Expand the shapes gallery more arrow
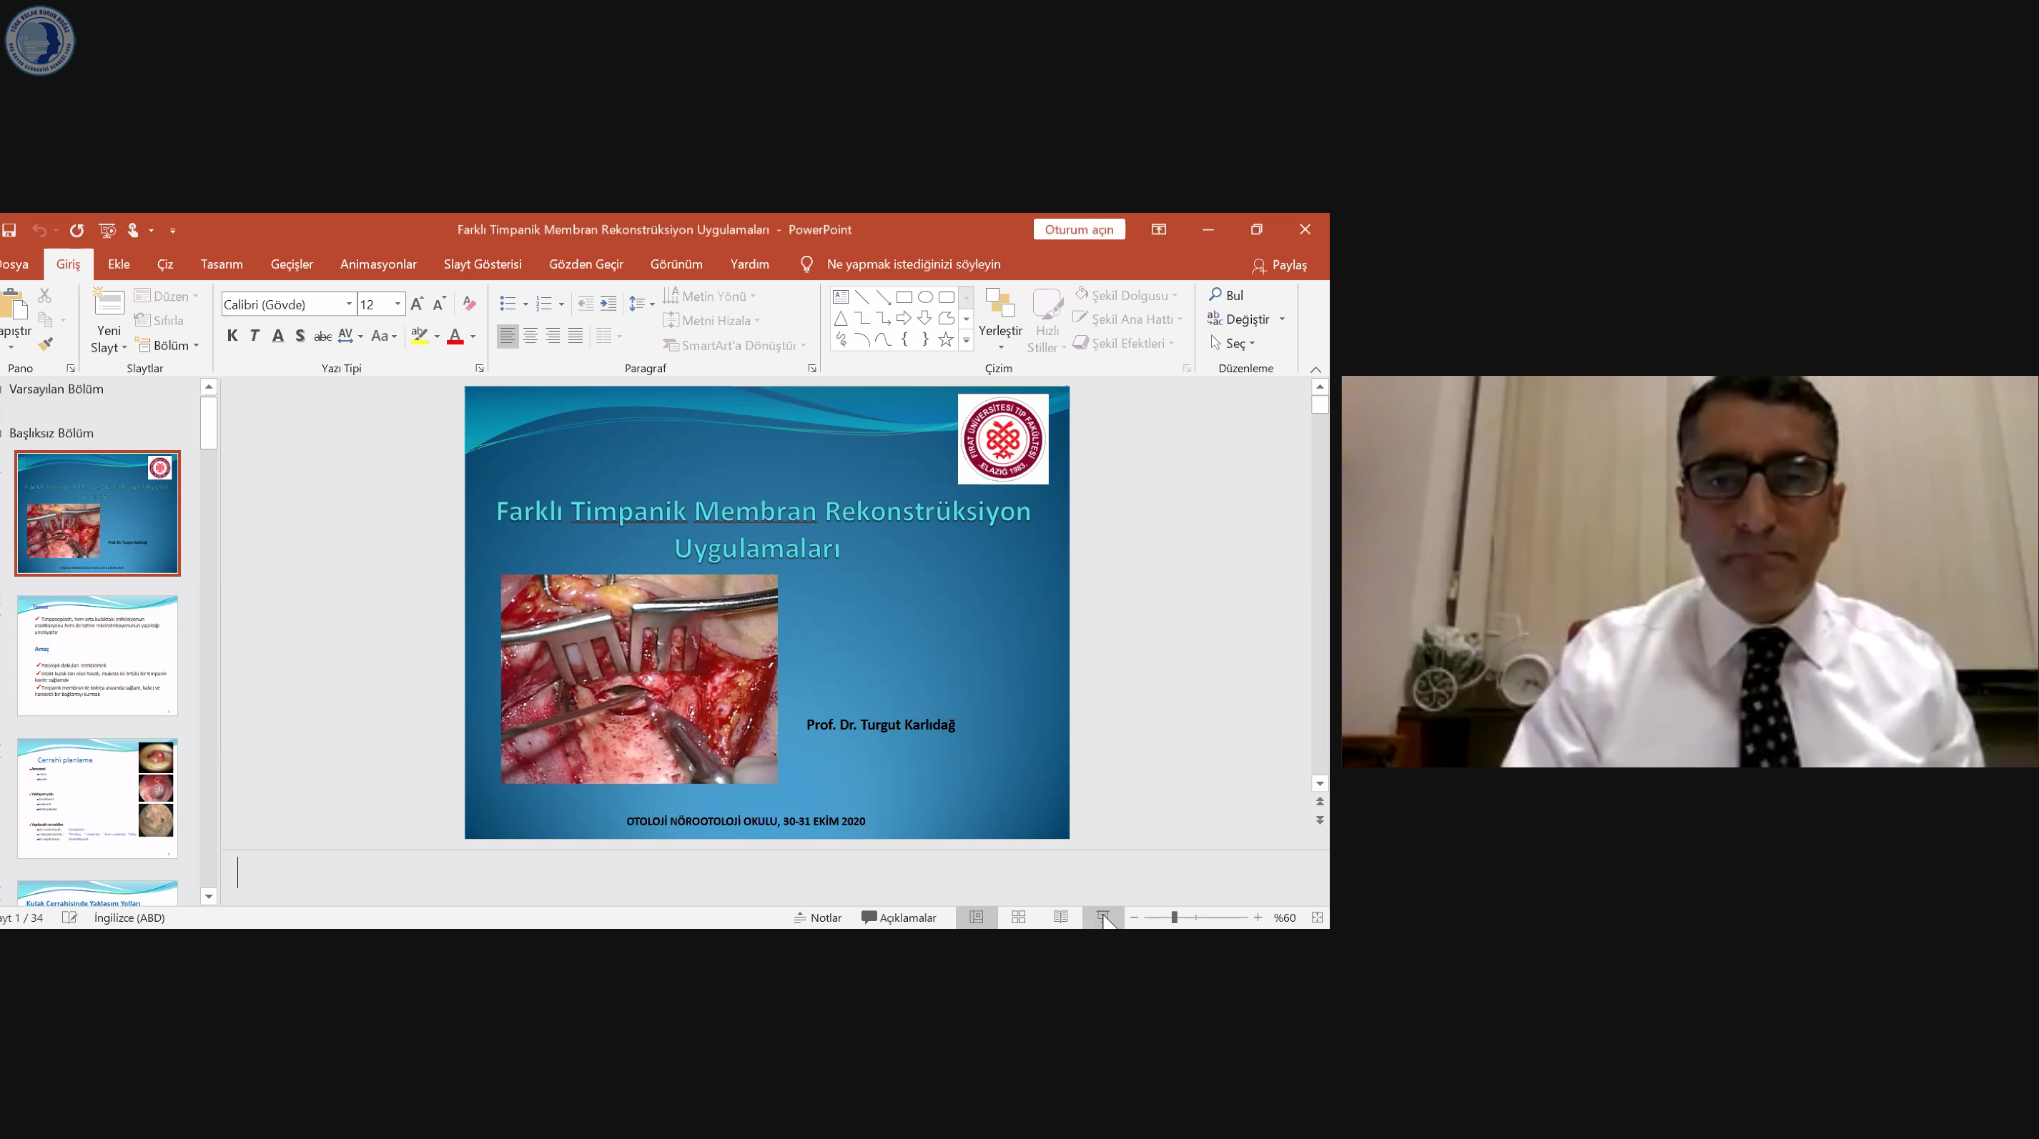The height and width of the screenshot is (1139, 2039). coord(967,341)
